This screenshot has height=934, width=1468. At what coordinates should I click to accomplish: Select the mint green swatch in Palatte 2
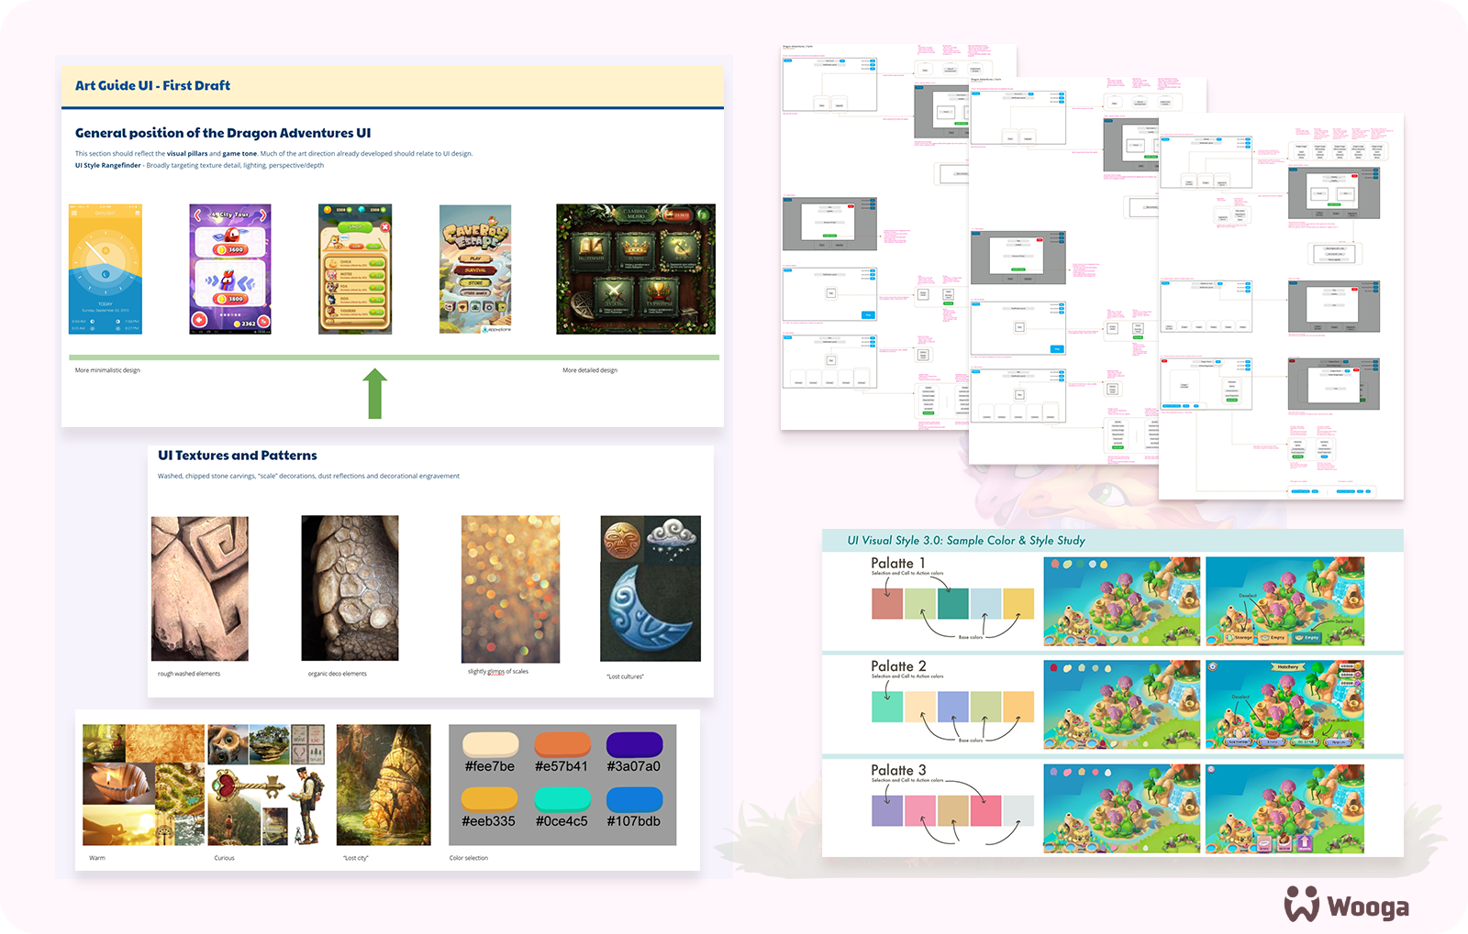point(887,707)
